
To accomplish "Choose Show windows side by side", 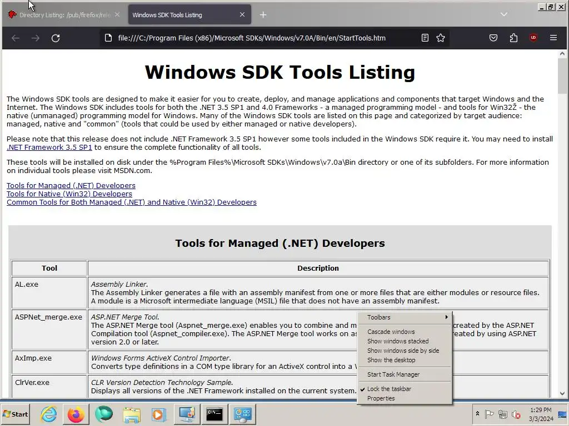I will (405, 351).
